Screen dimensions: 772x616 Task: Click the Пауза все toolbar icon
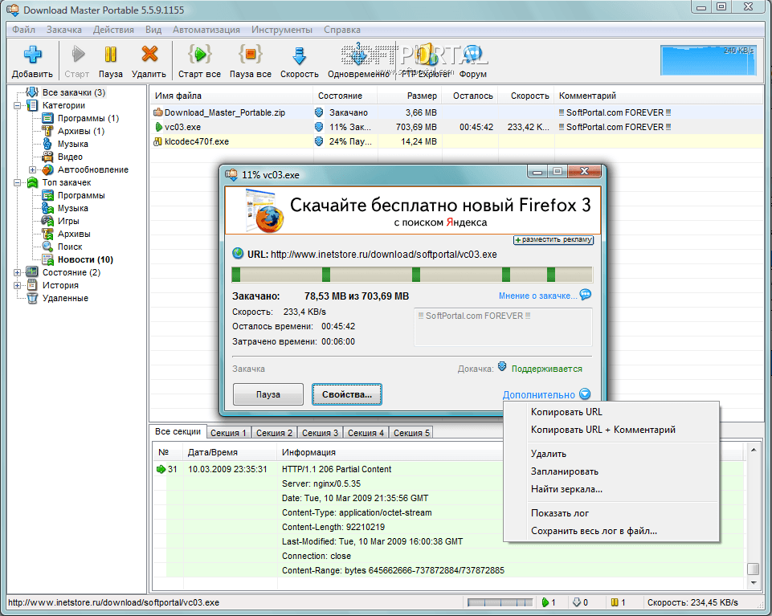tap(250, 54)
